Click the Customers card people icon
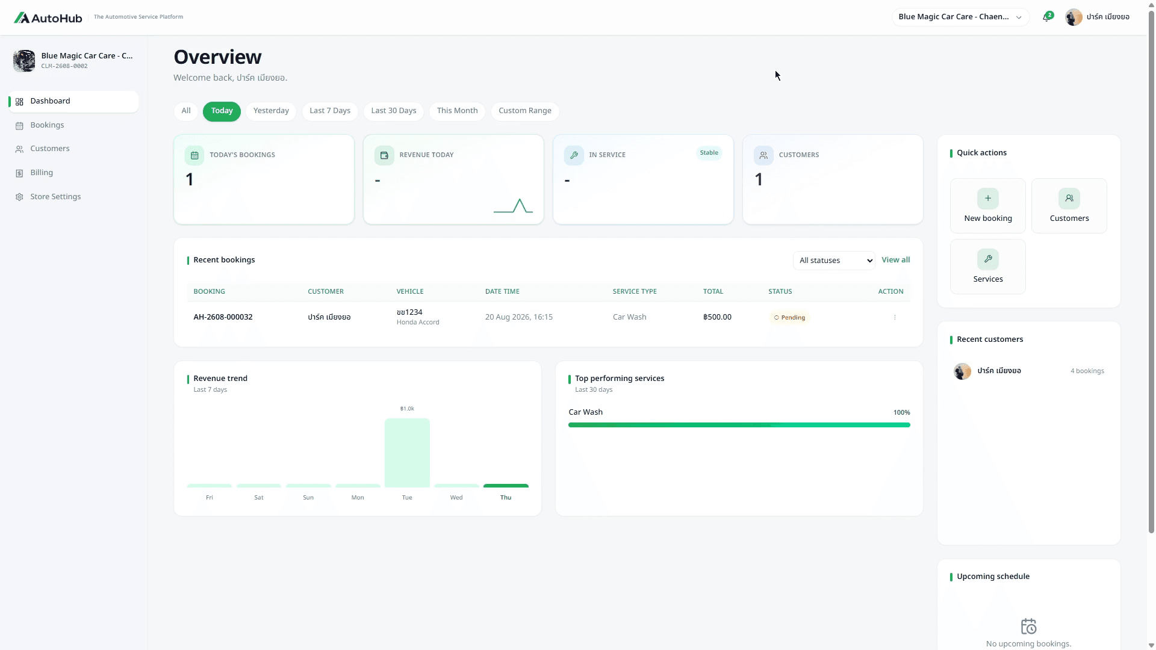The image size is (1156, 650). tap(763, 155)
